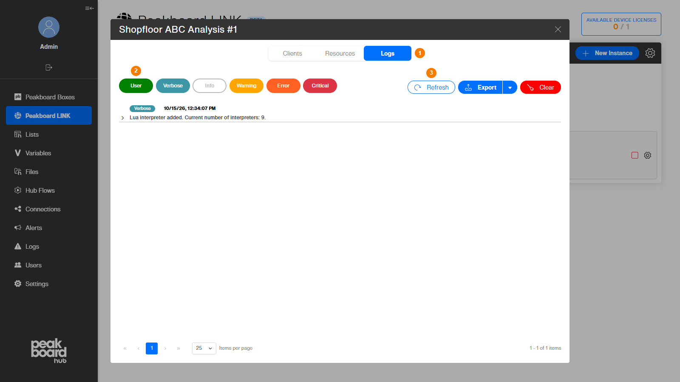Open Files in the sidebar
Screen dimensions: 680x382
49,171
